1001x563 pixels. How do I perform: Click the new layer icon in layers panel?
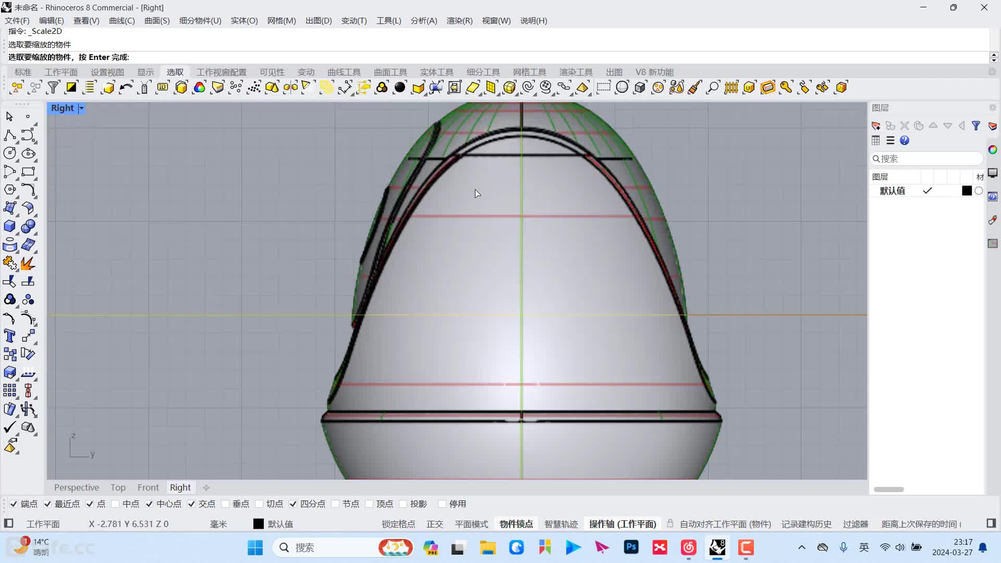coord(876,126)
